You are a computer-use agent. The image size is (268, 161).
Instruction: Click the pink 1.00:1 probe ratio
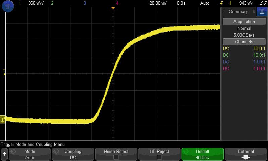tap(259, 68)
